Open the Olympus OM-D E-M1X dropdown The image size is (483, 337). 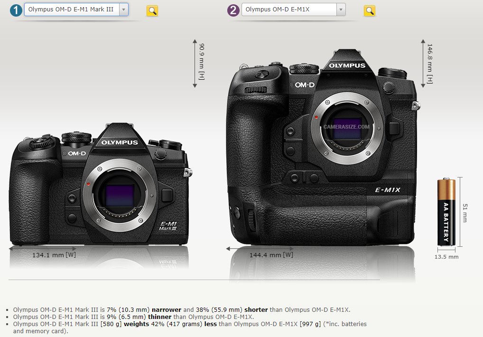click(x=294, y=9)
